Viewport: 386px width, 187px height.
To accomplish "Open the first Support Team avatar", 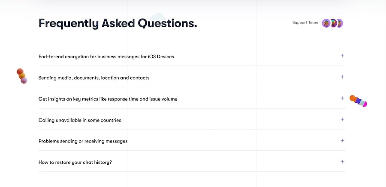I will [326, 23].
